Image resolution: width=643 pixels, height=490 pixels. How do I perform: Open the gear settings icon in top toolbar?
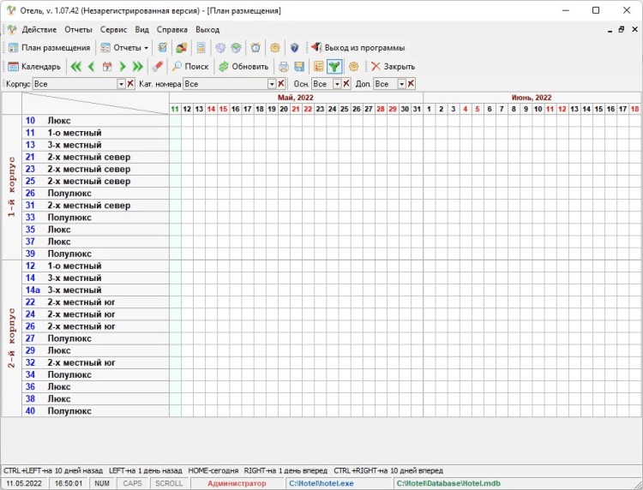pyautogui.click(x=275, y=48)
